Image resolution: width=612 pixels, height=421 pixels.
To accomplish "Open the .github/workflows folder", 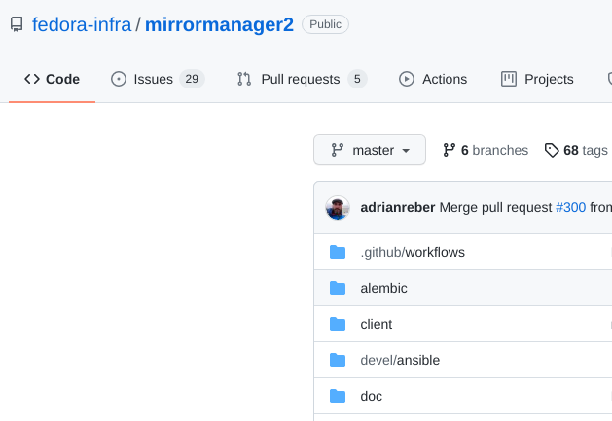I will 413,252.
